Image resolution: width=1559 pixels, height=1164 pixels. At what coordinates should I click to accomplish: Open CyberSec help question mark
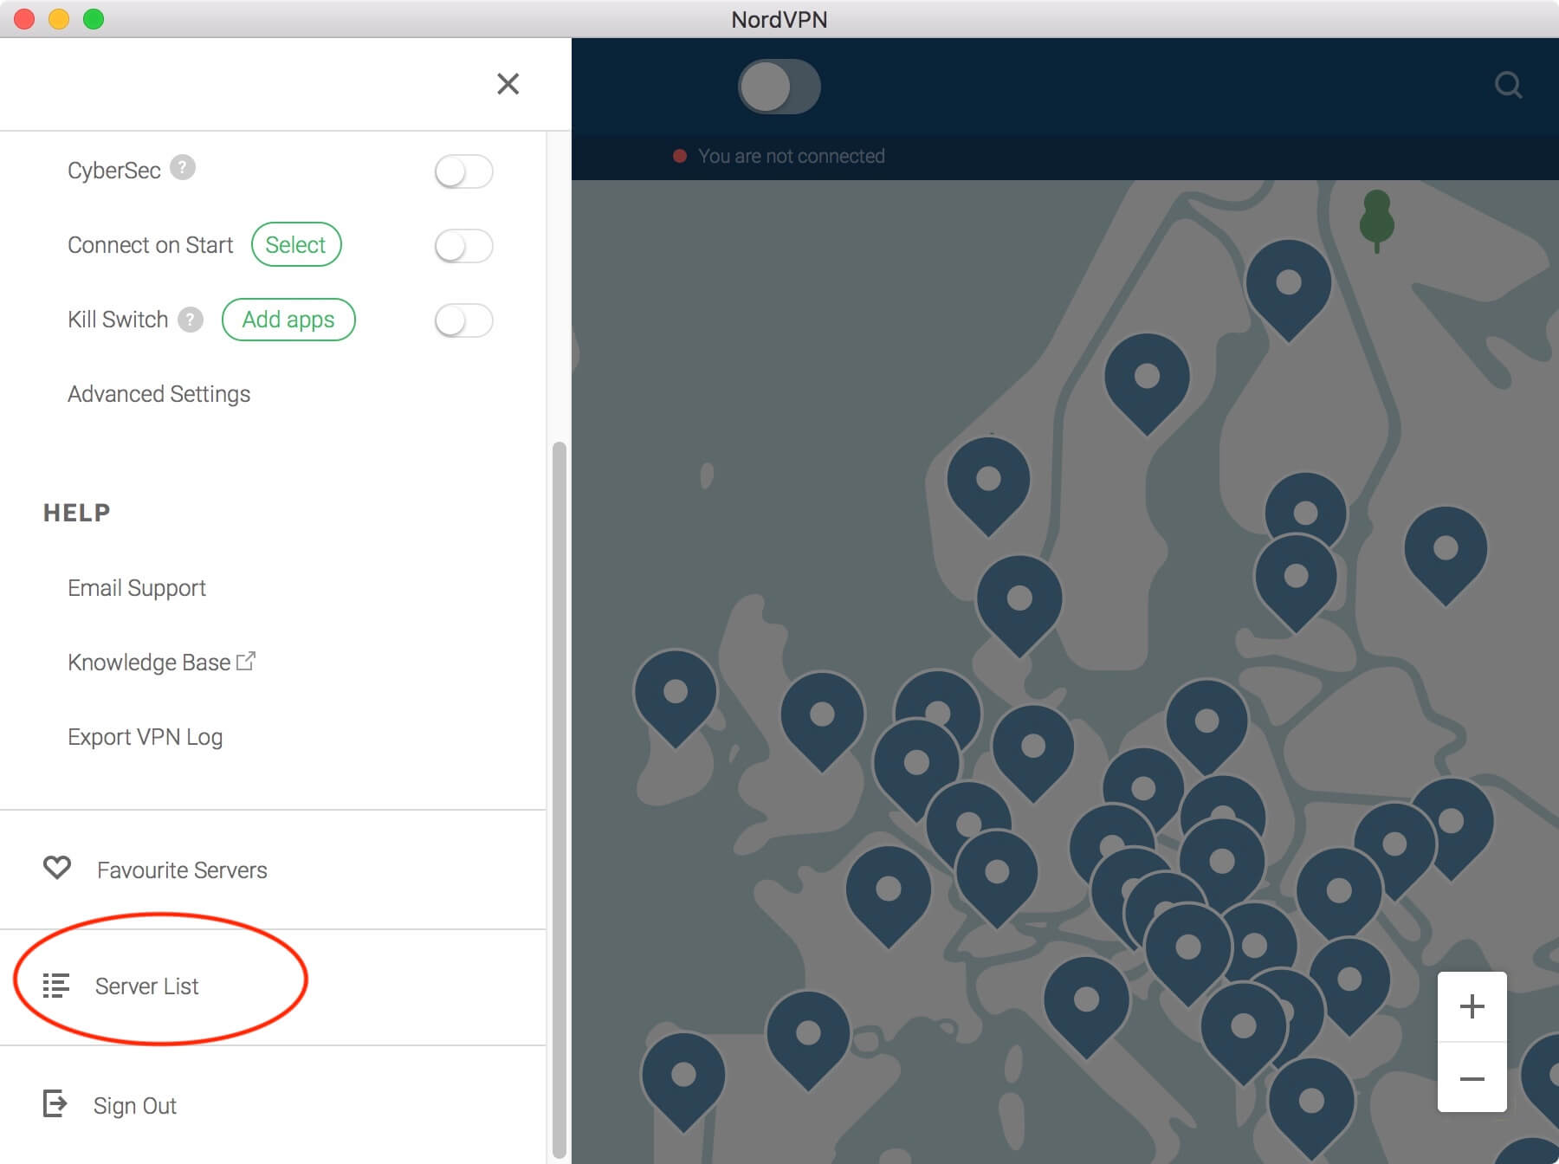(183, 167)
